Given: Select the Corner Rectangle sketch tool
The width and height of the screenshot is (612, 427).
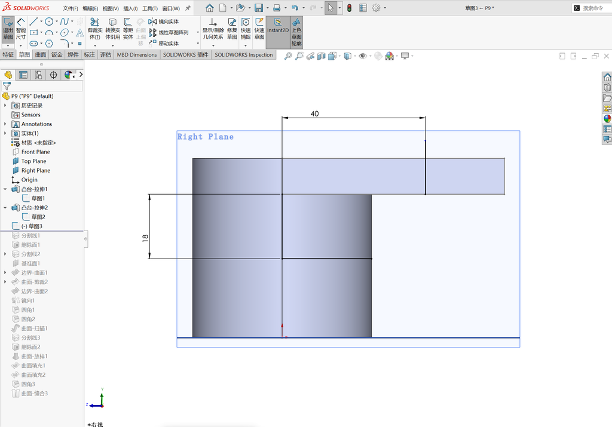Looking at the screenshot, I should (x=33, y=32).
